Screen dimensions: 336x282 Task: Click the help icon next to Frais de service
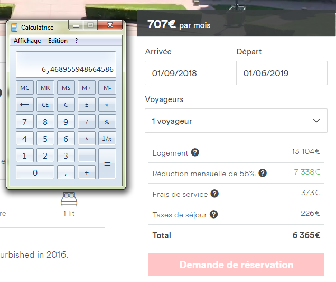tap(214, 194)
